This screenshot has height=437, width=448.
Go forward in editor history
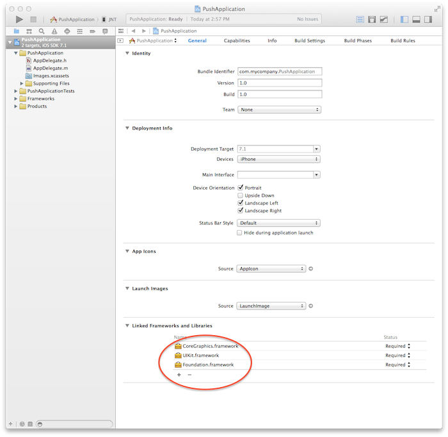coord(144,31)
